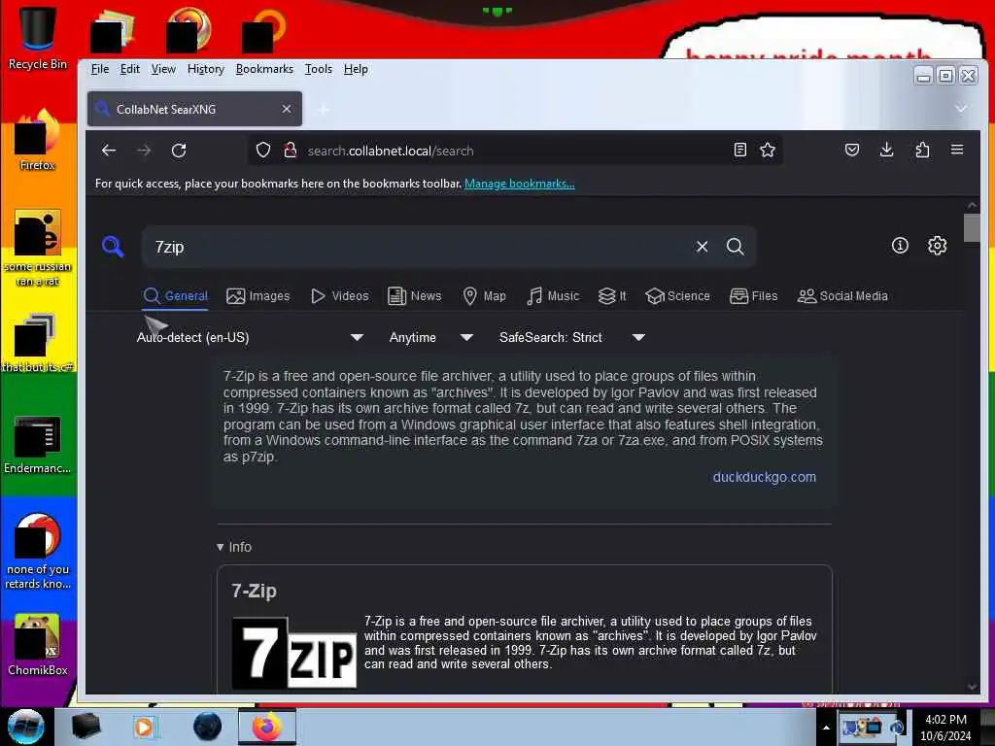Open the Edit menu
Screen dimensions: 995x746
click(x=129, y=69)
